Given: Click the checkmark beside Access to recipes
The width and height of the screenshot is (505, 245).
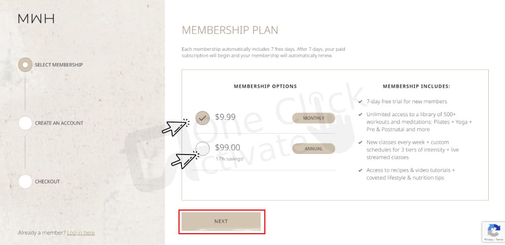Looking at the screenshot, I should pos(360,170).
